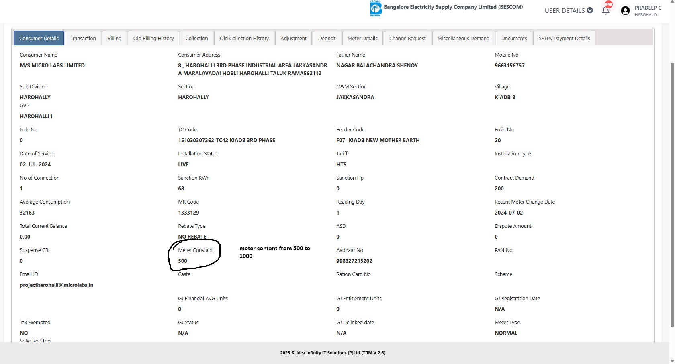675x364 pixels.
Task: Click the Village value KIADB-3
Action: [505, 97]
